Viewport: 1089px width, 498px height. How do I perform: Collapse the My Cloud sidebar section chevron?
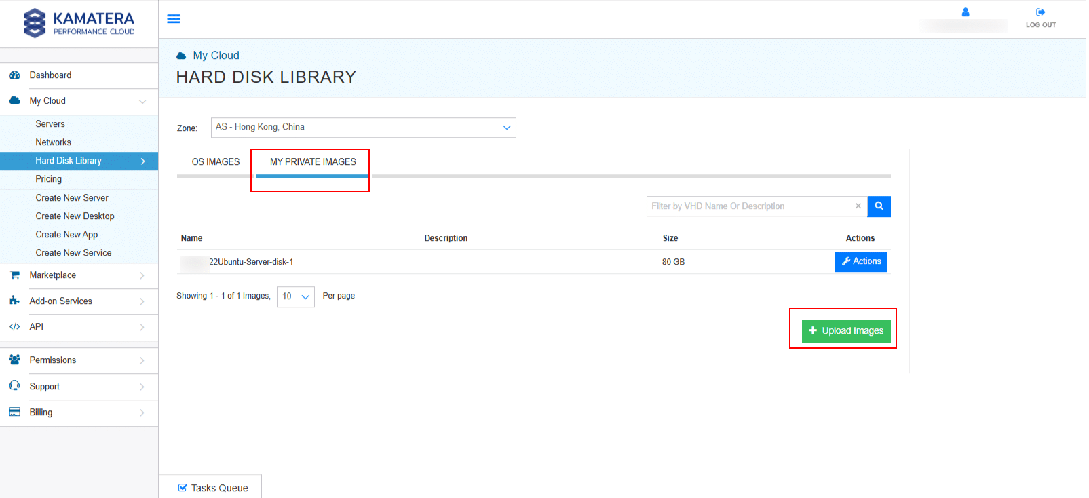click(142, 102)
